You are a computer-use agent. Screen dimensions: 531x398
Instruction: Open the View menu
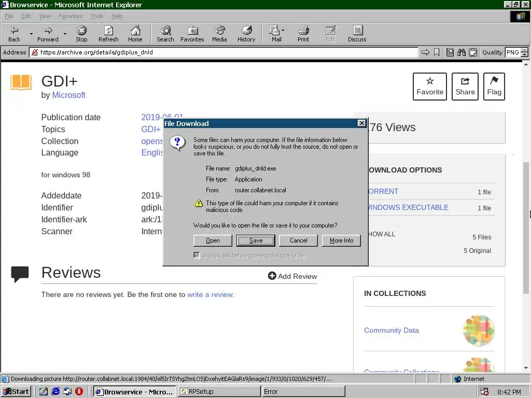[x=45, y=16]
